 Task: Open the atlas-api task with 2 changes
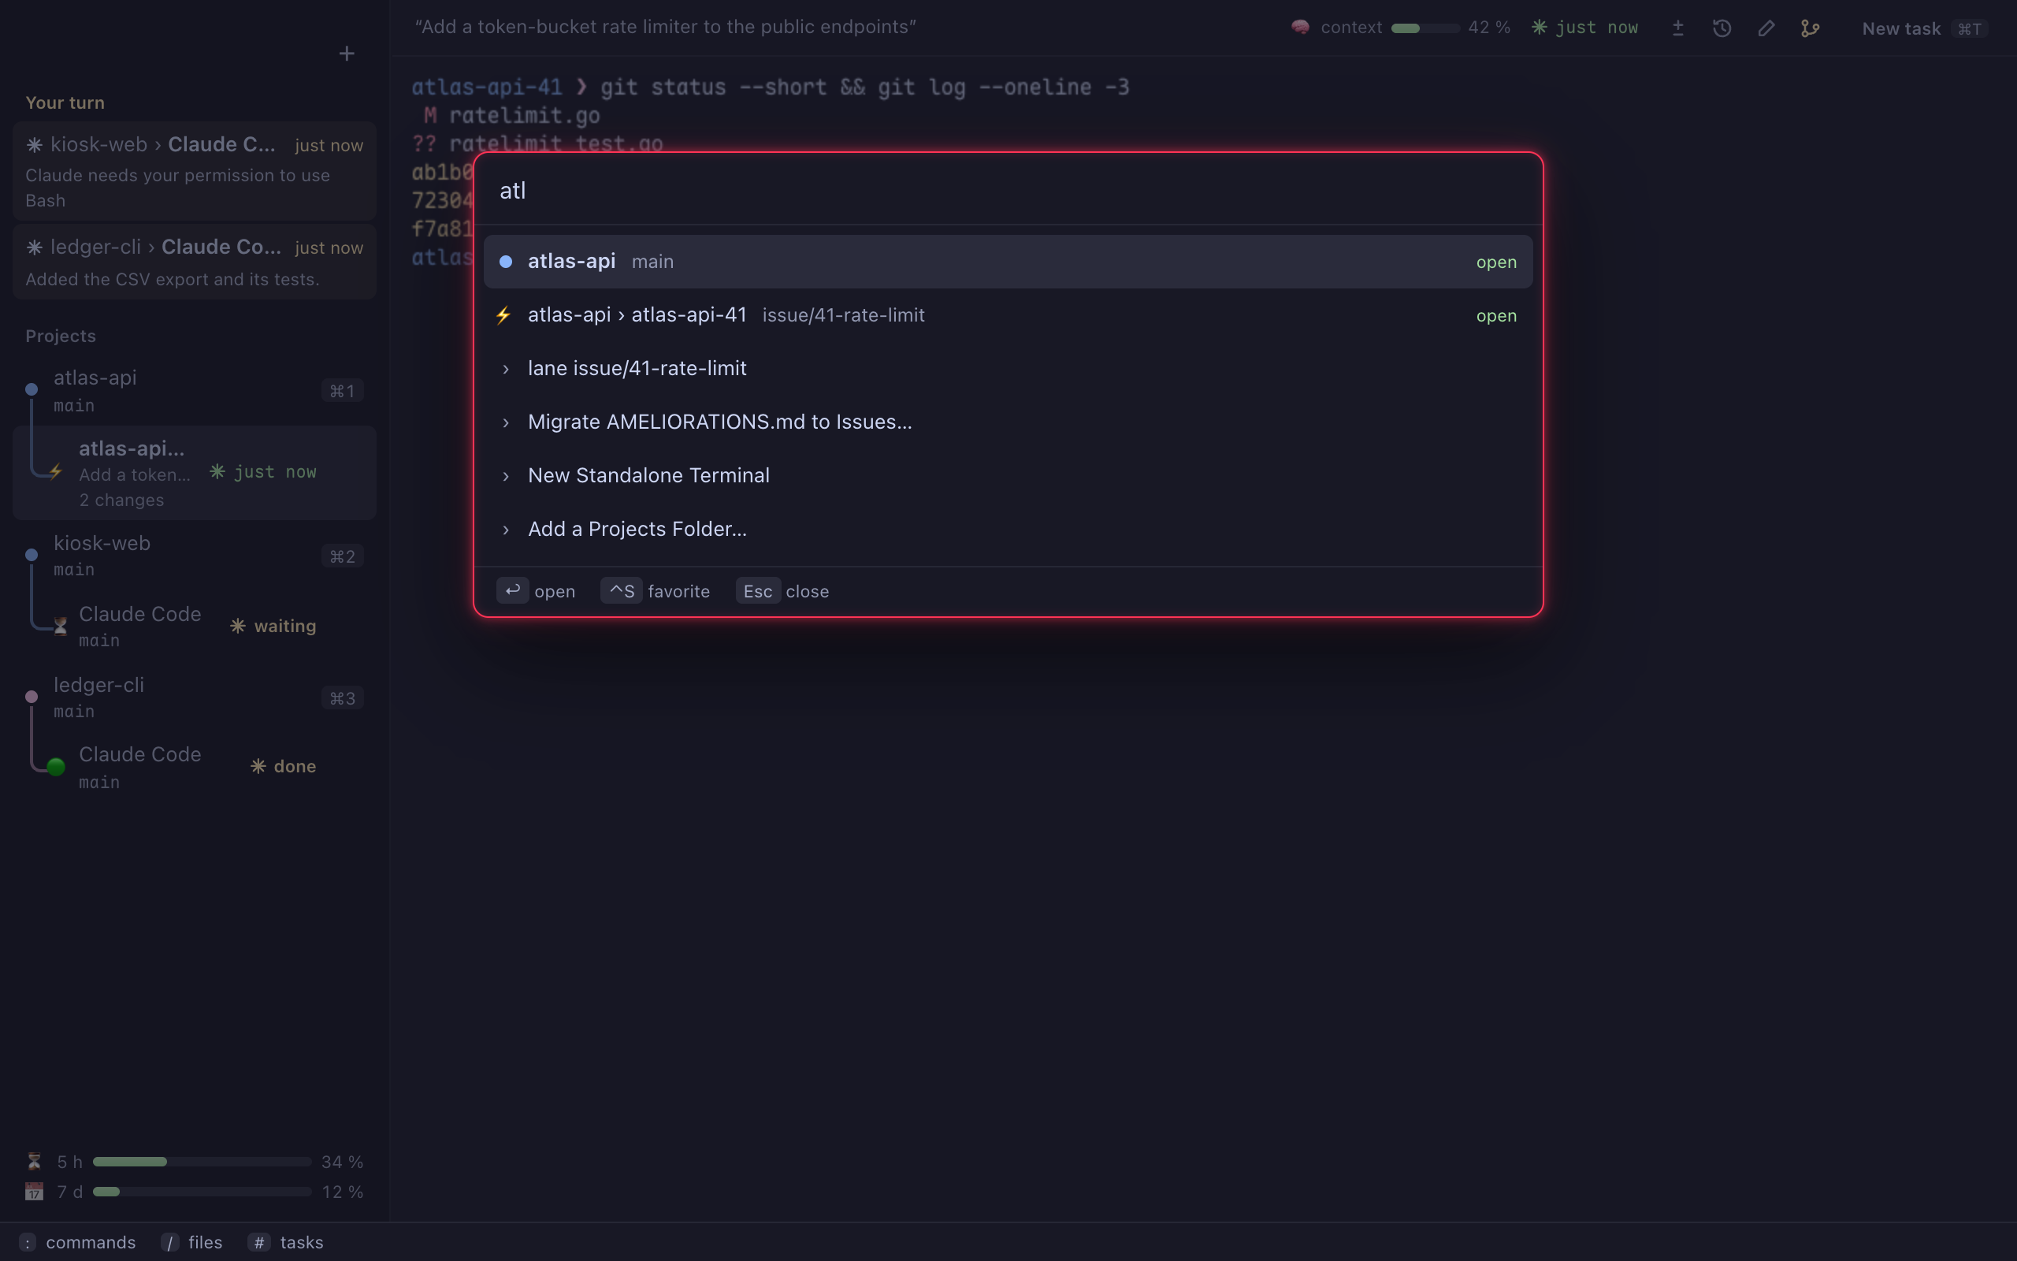pyautogui.click(x=194, y=473)
